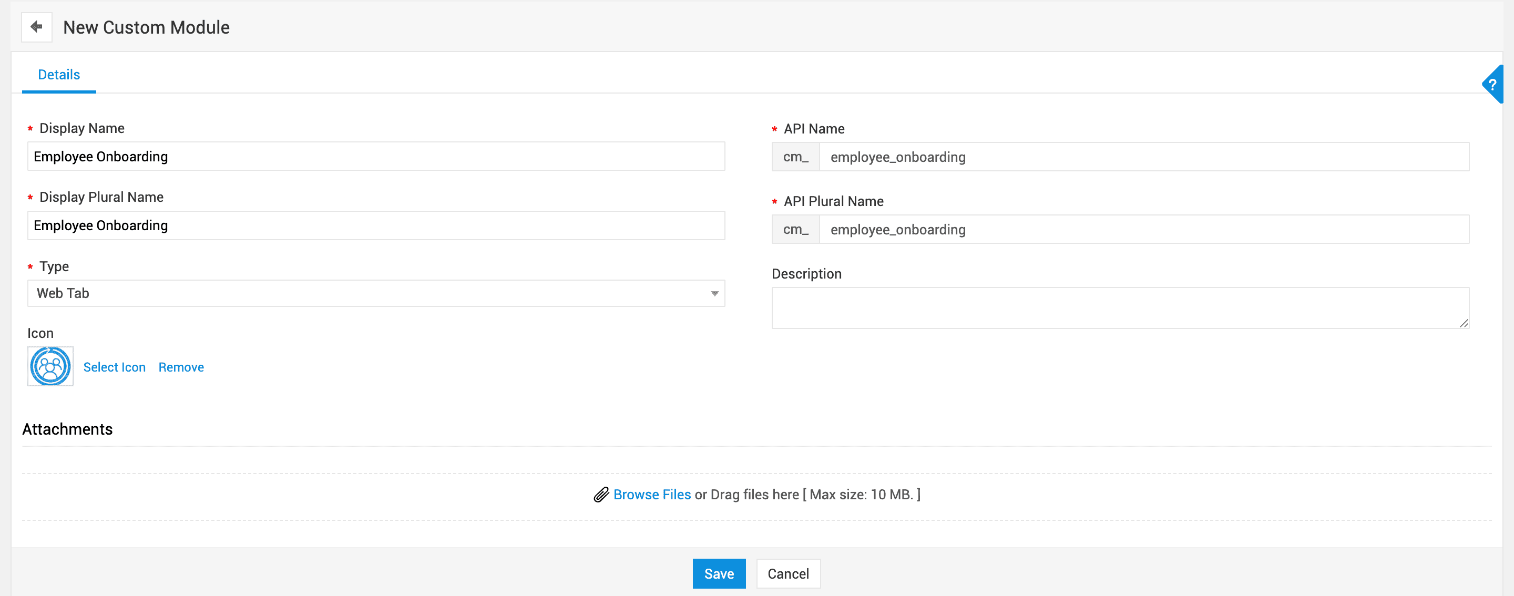Click the Select Icon link
This screenshot has height=596, width=1514.
point(114,367)
